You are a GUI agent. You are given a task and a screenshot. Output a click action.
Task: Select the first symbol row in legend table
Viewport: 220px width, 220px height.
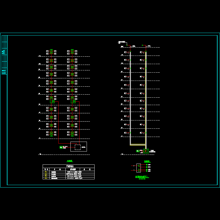[x=68, y=172]
